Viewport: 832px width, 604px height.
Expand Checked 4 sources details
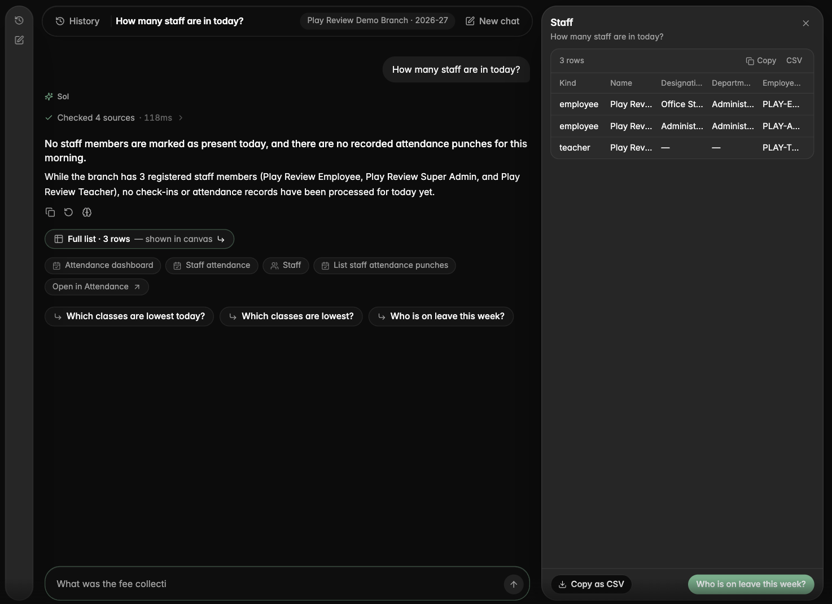pyautogui.click(x=114, y=118)
